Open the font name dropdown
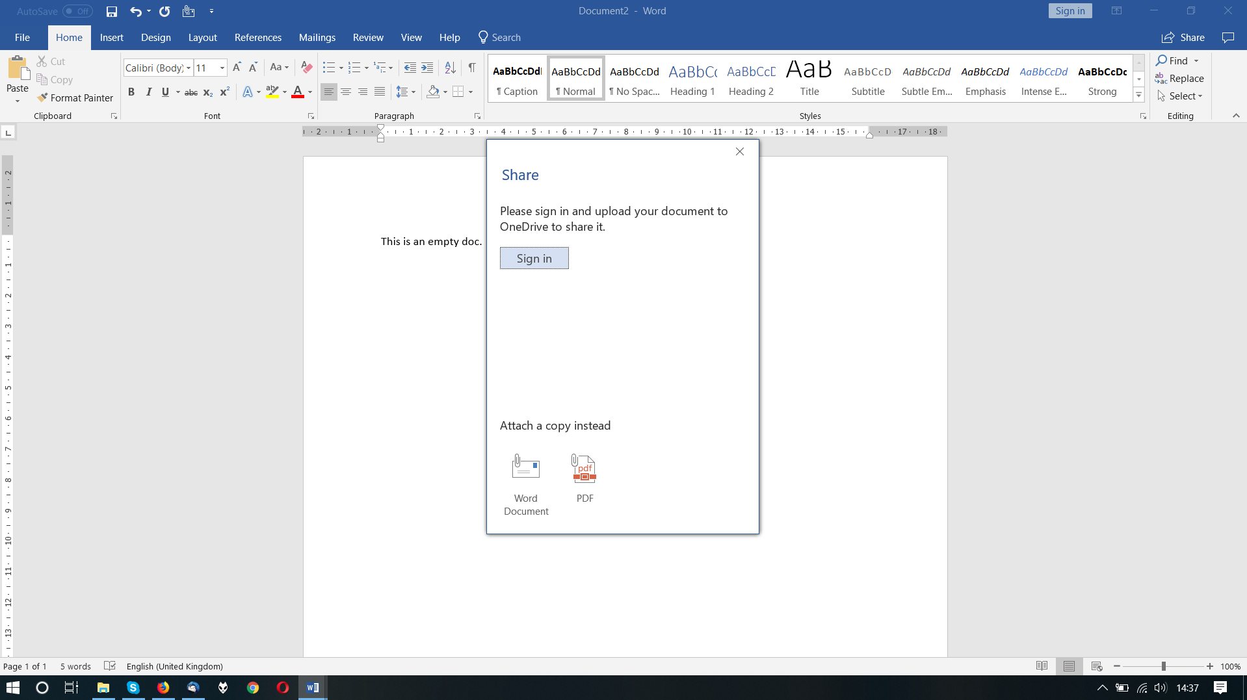Viewport: 1247px width, 700px height. point(189,68)
